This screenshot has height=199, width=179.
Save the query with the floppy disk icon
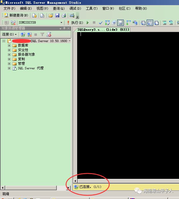coord(57,15)
